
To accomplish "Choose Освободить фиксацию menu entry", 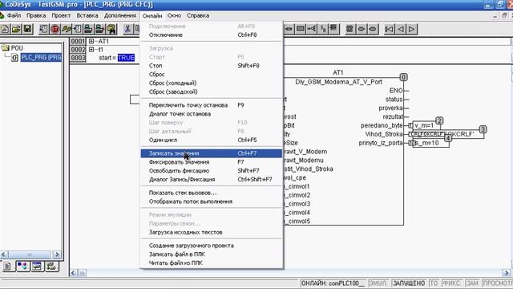I will click(x=212, y=171).
